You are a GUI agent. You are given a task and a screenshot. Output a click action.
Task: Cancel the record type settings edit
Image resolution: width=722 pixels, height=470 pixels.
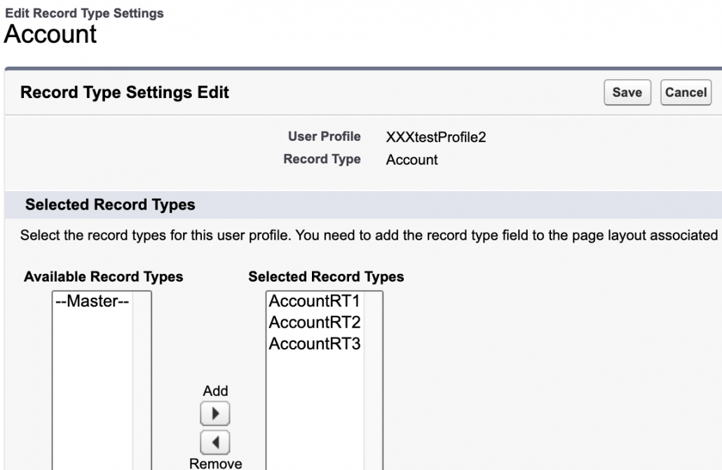point(686,92)
